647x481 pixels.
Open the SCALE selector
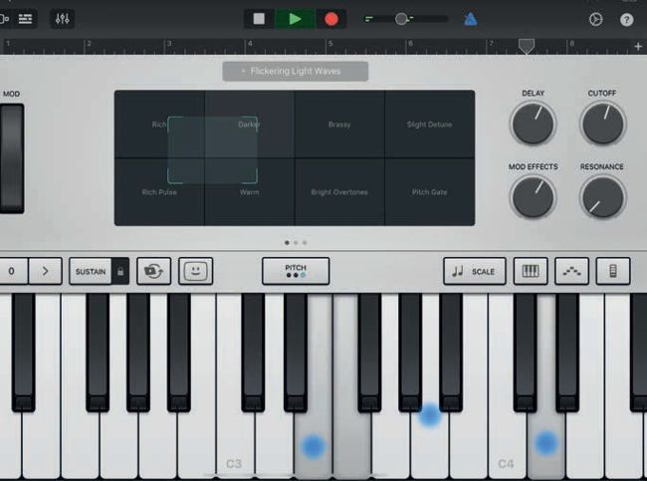pos(475,271)
